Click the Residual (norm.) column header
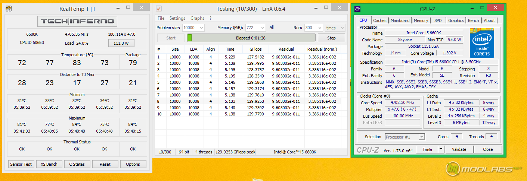This screenshot has width=527, height=181. 322,49
